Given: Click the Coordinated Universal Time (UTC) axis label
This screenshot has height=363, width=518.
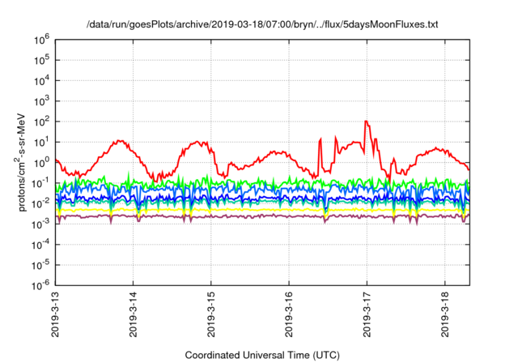Looking at the screenshot, I should (262, 356).
